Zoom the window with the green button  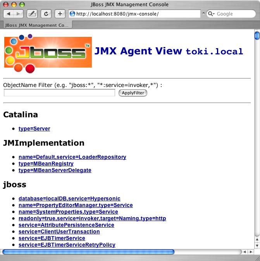click(22, 5)
